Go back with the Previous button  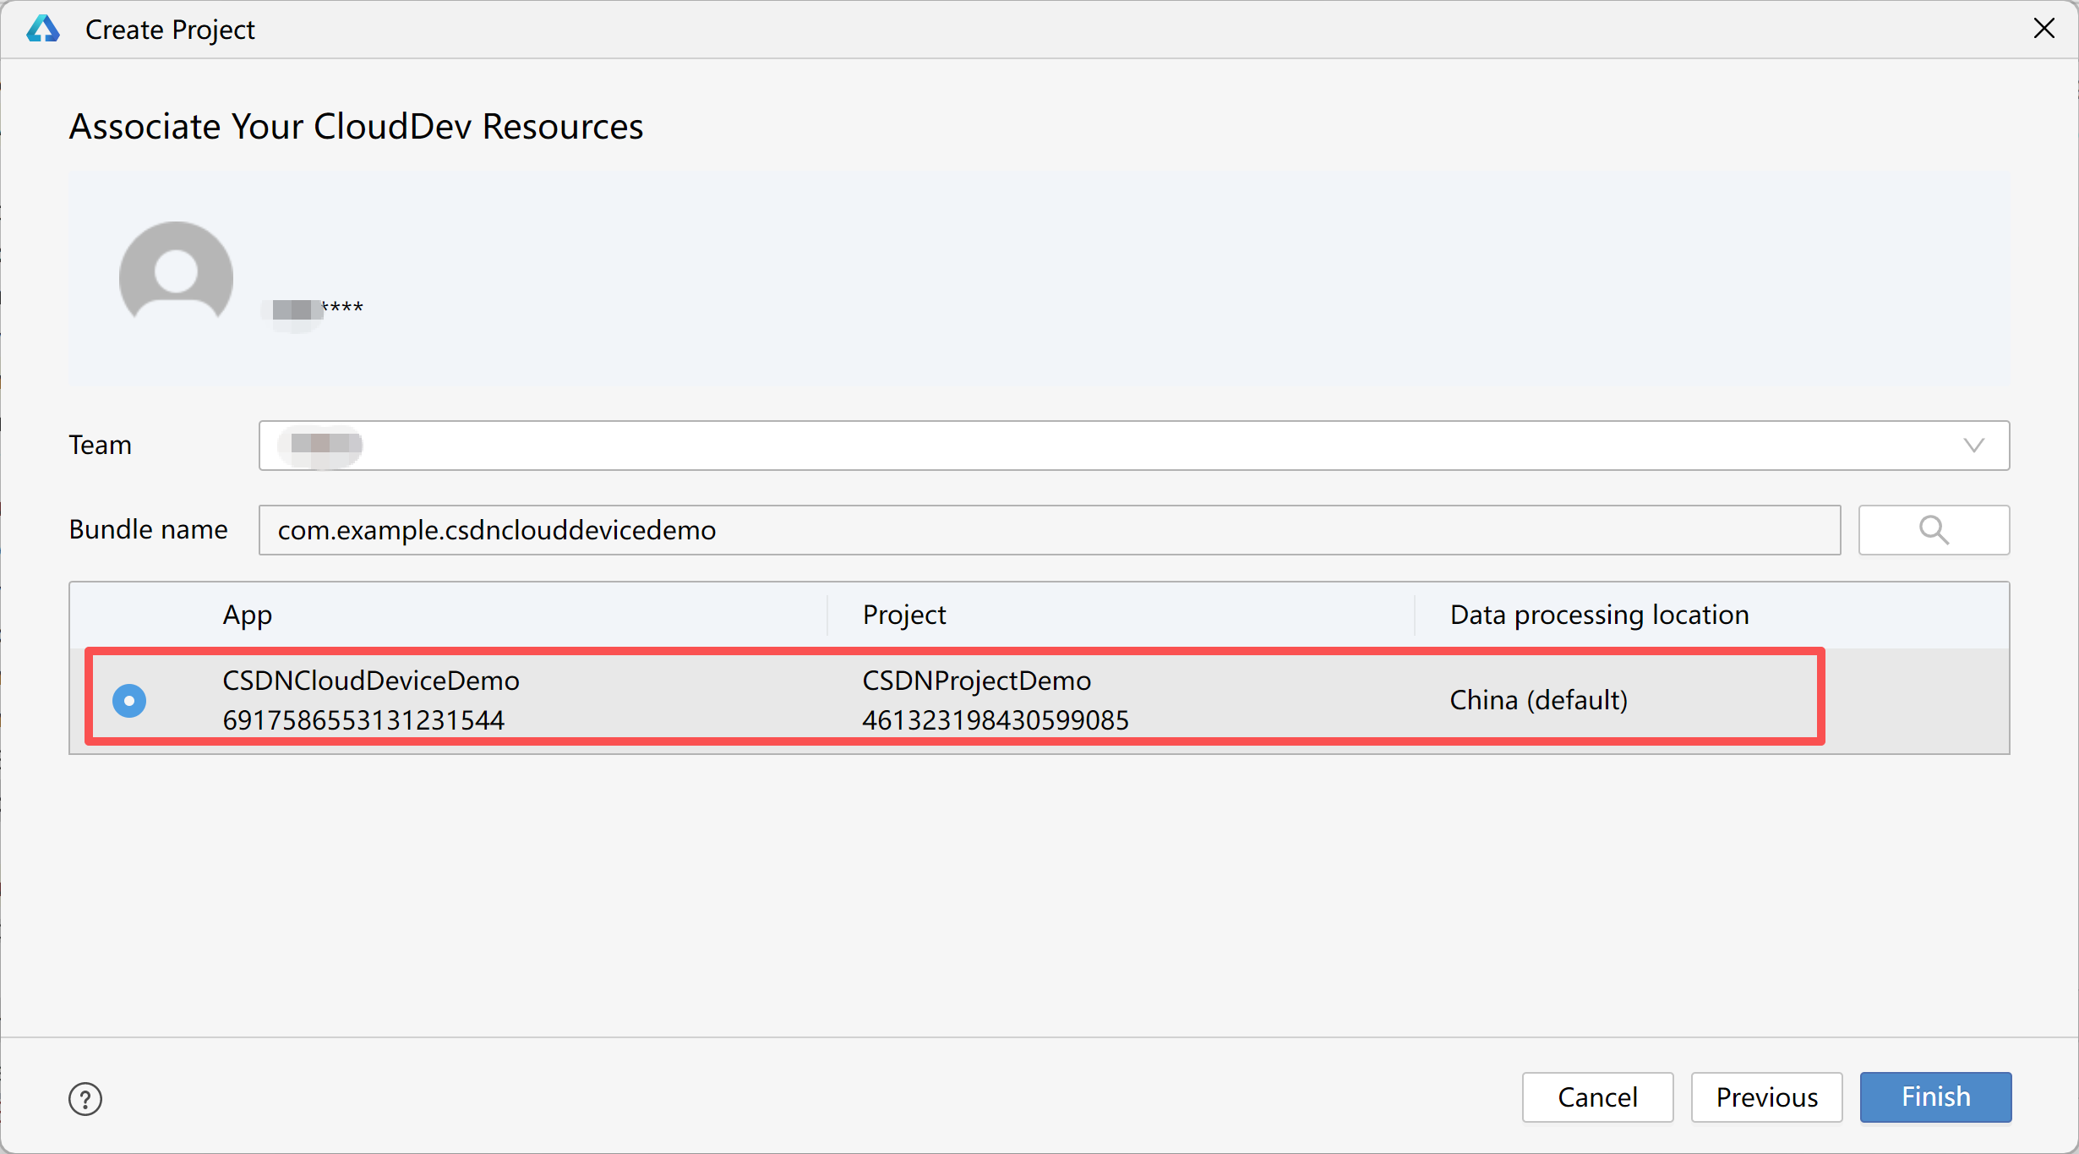pos(1766,1097)
